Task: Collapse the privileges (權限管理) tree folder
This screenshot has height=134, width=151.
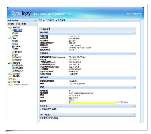Action: (9, 63)
